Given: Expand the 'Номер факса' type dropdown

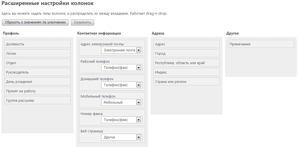Looking at the screenshot, I should click(122, 120).
